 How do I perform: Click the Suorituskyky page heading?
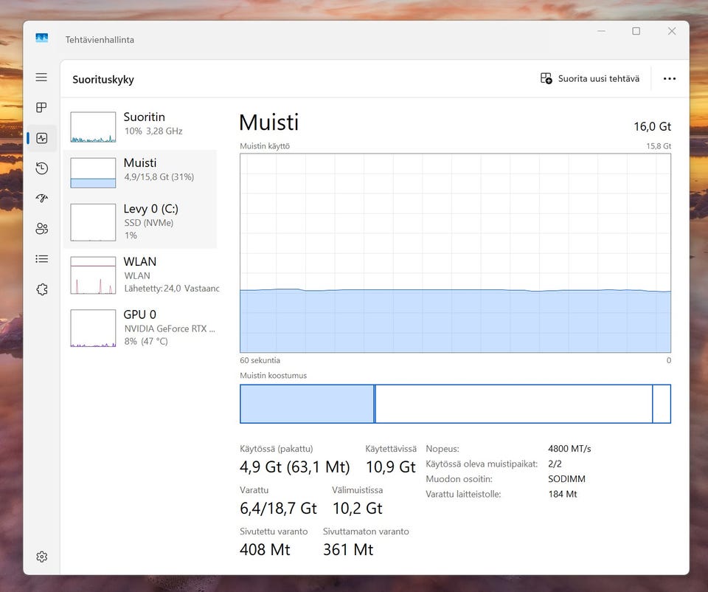(103, 80)
